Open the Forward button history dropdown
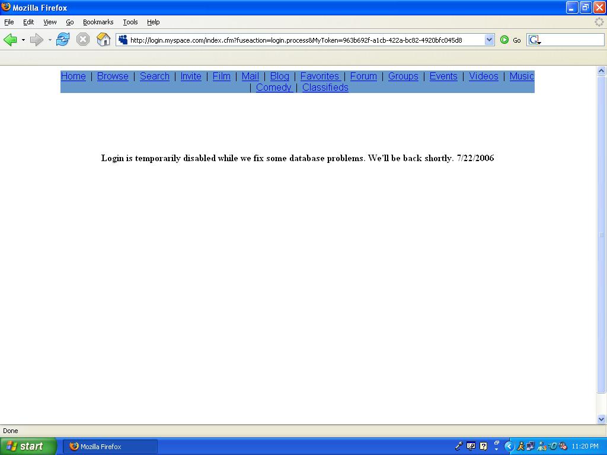 pos(50,40)
